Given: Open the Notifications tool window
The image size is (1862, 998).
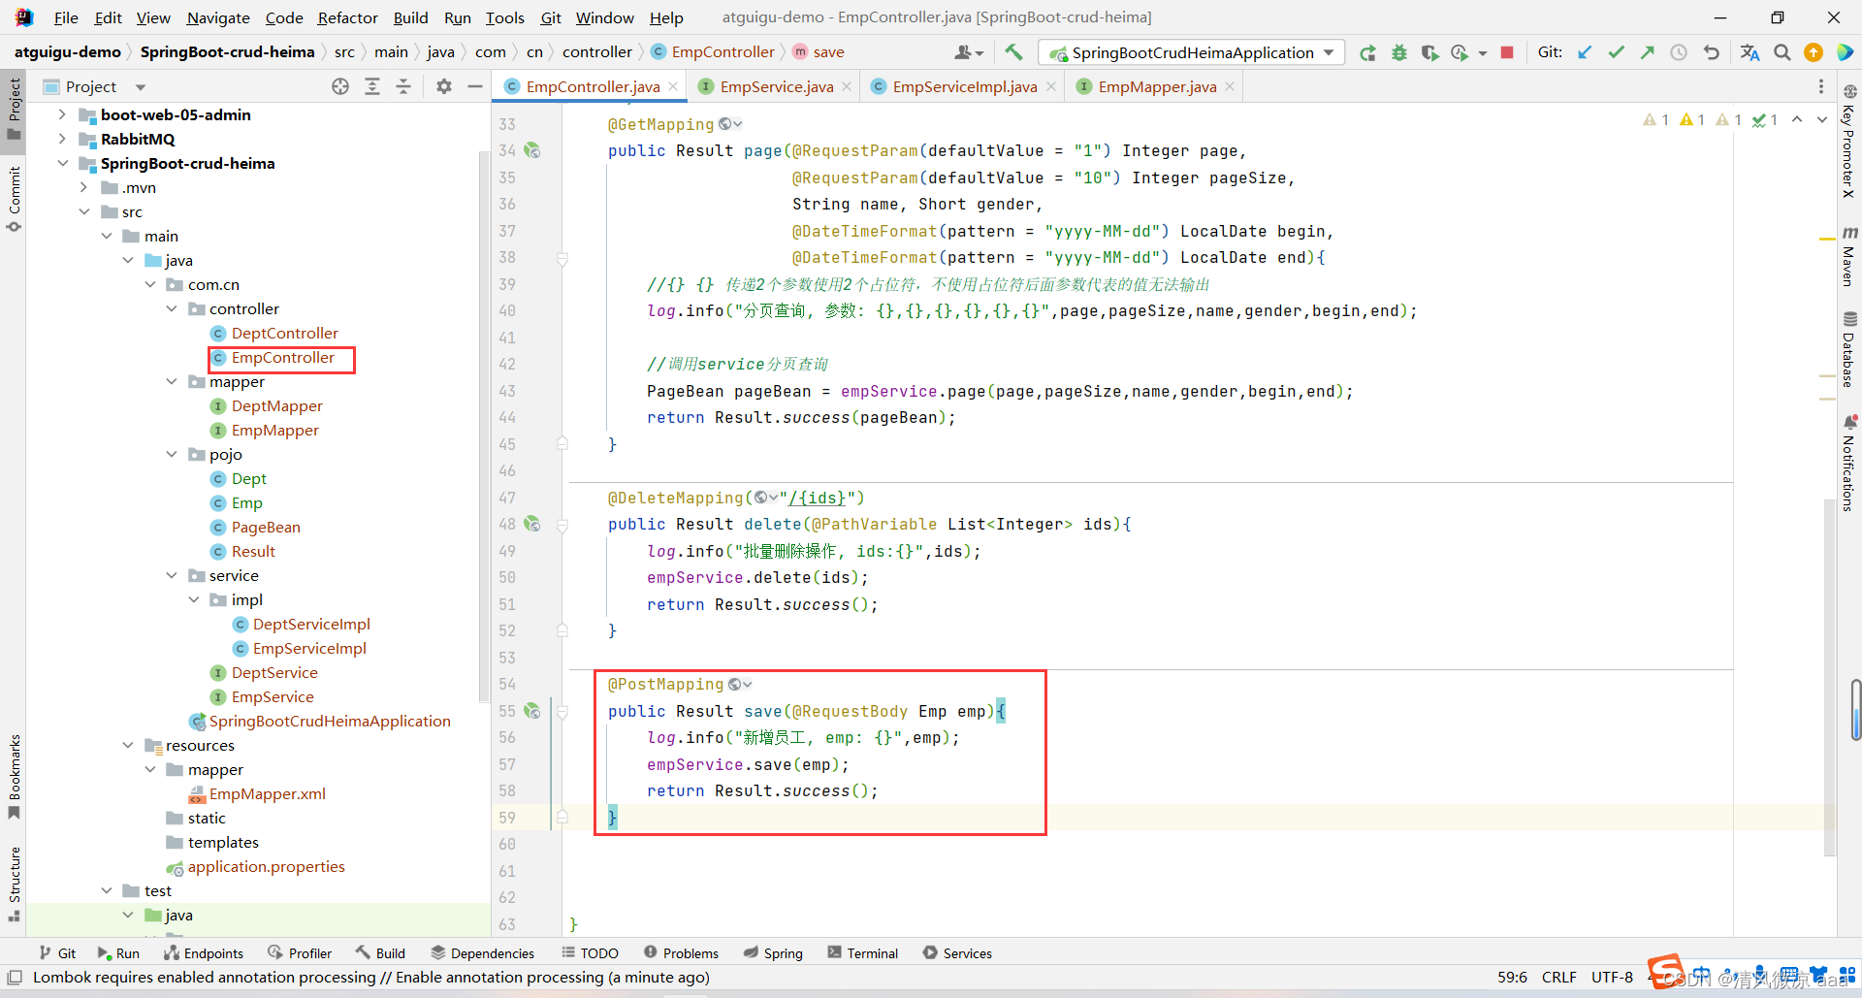Looking at the screenshot, I should pos(1849,463).
